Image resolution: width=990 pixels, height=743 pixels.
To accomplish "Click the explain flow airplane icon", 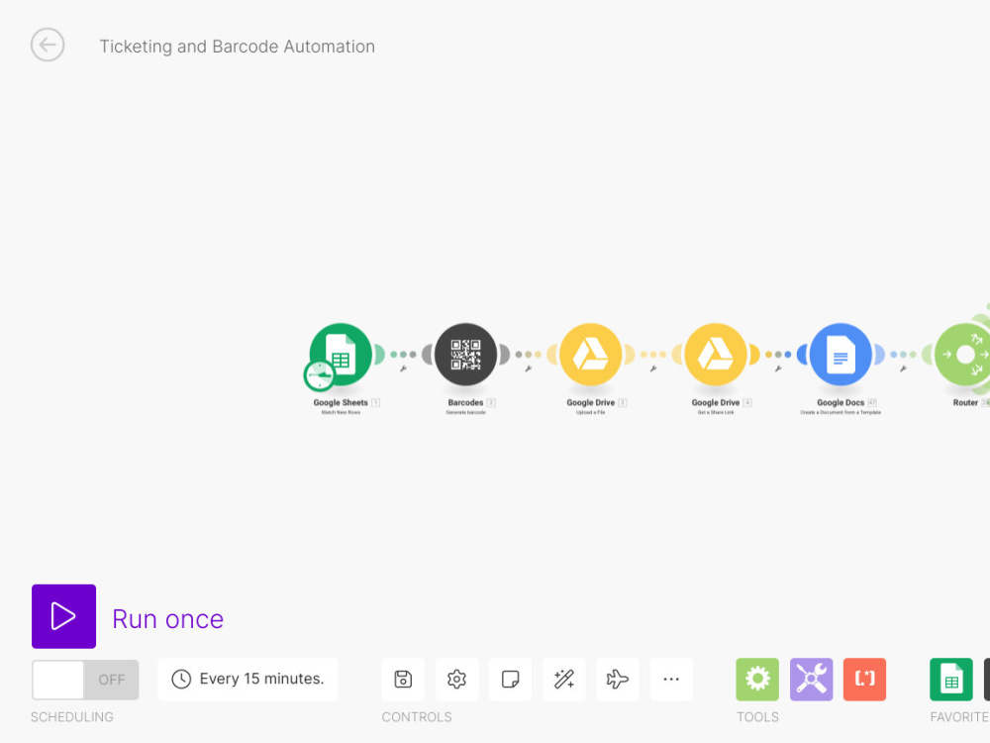I will click(618, 680).
